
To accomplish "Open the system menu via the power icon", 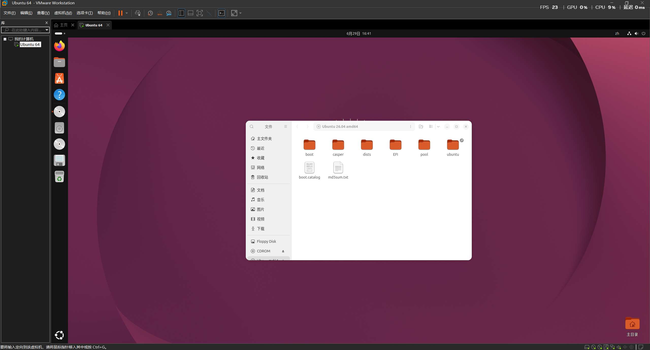I will coord(643,33).
